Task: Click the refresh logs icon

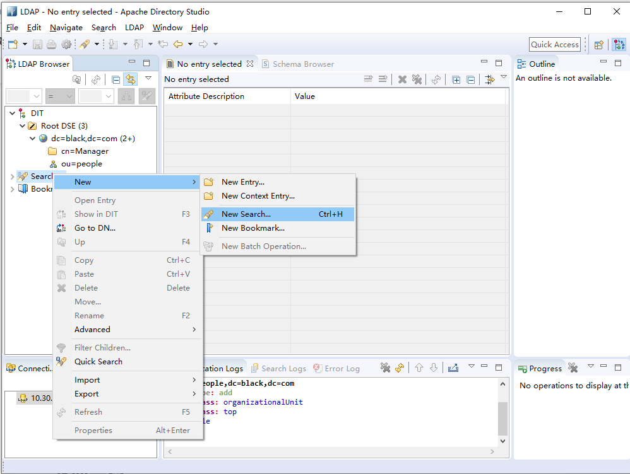Action: pos(400,367)
